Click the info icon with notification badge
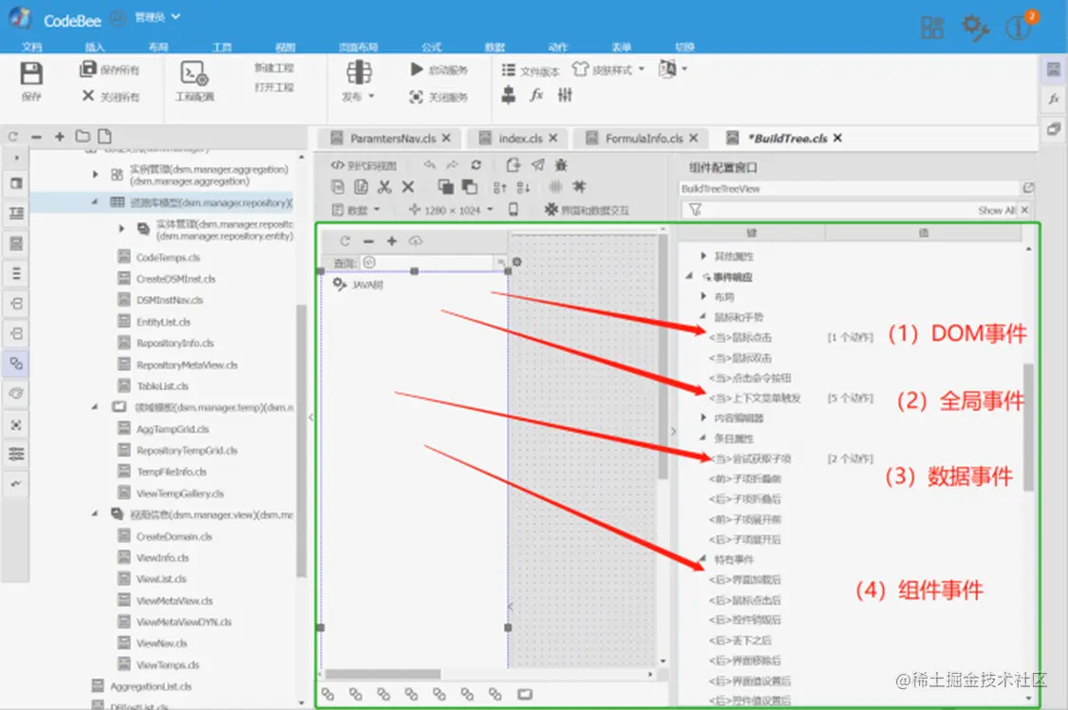Screen dimensions: 1068x710 tap(1019, 27)
